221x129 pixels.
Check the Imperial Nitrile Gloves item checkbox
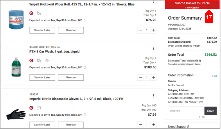click(x=8, y=95)
